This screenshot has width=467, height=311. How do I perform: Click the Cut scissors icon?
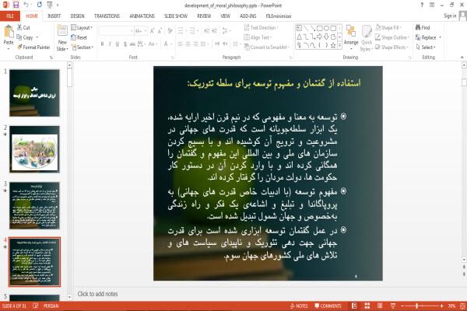click(x=19, y=27)
